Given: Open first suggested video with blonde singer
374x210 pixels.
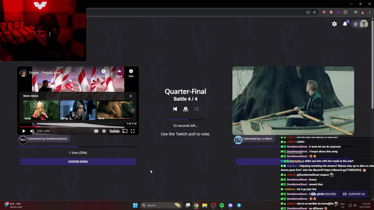Looking at the screenshot, I should 41,110.
